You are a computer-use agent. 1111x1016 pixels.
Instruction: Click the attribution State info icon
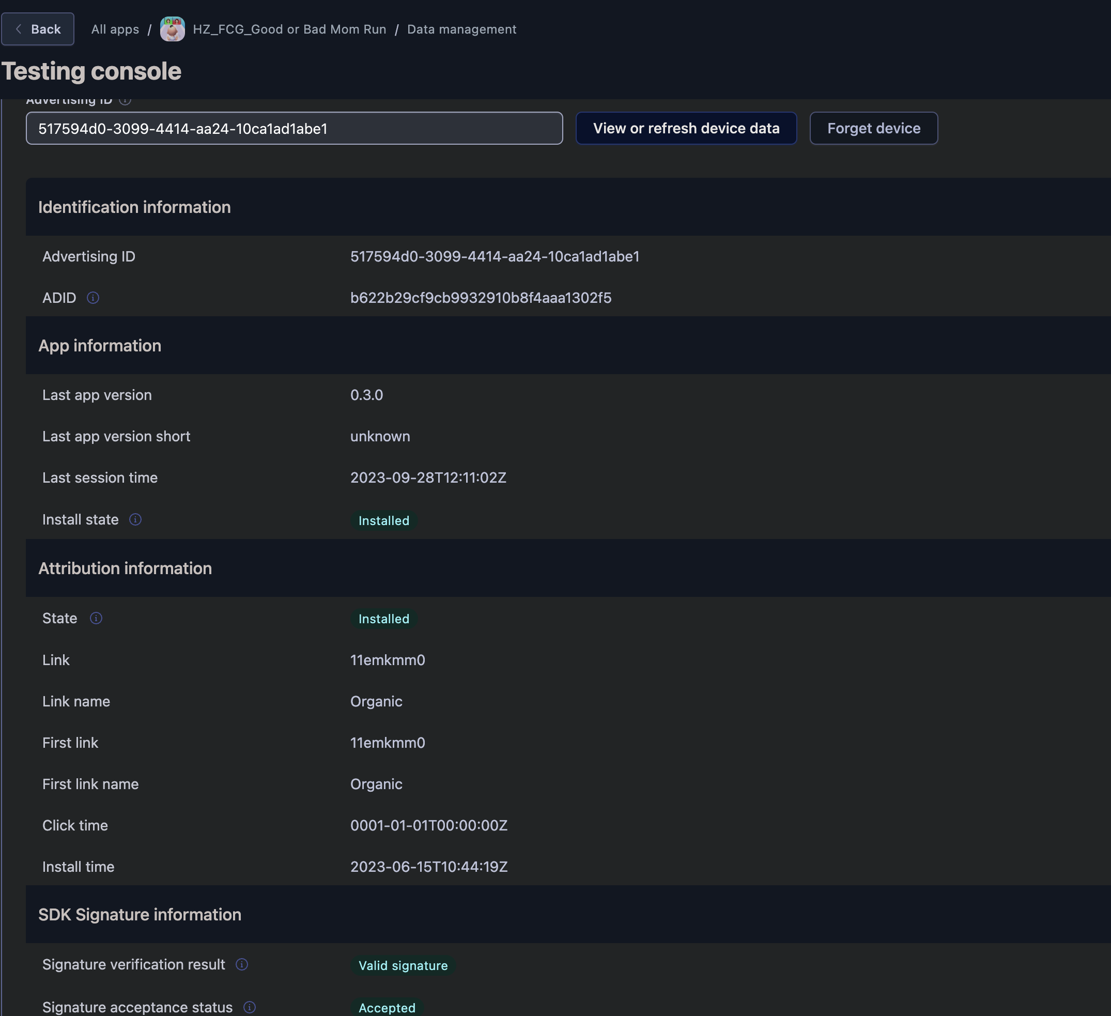click(x=96, y=618)
